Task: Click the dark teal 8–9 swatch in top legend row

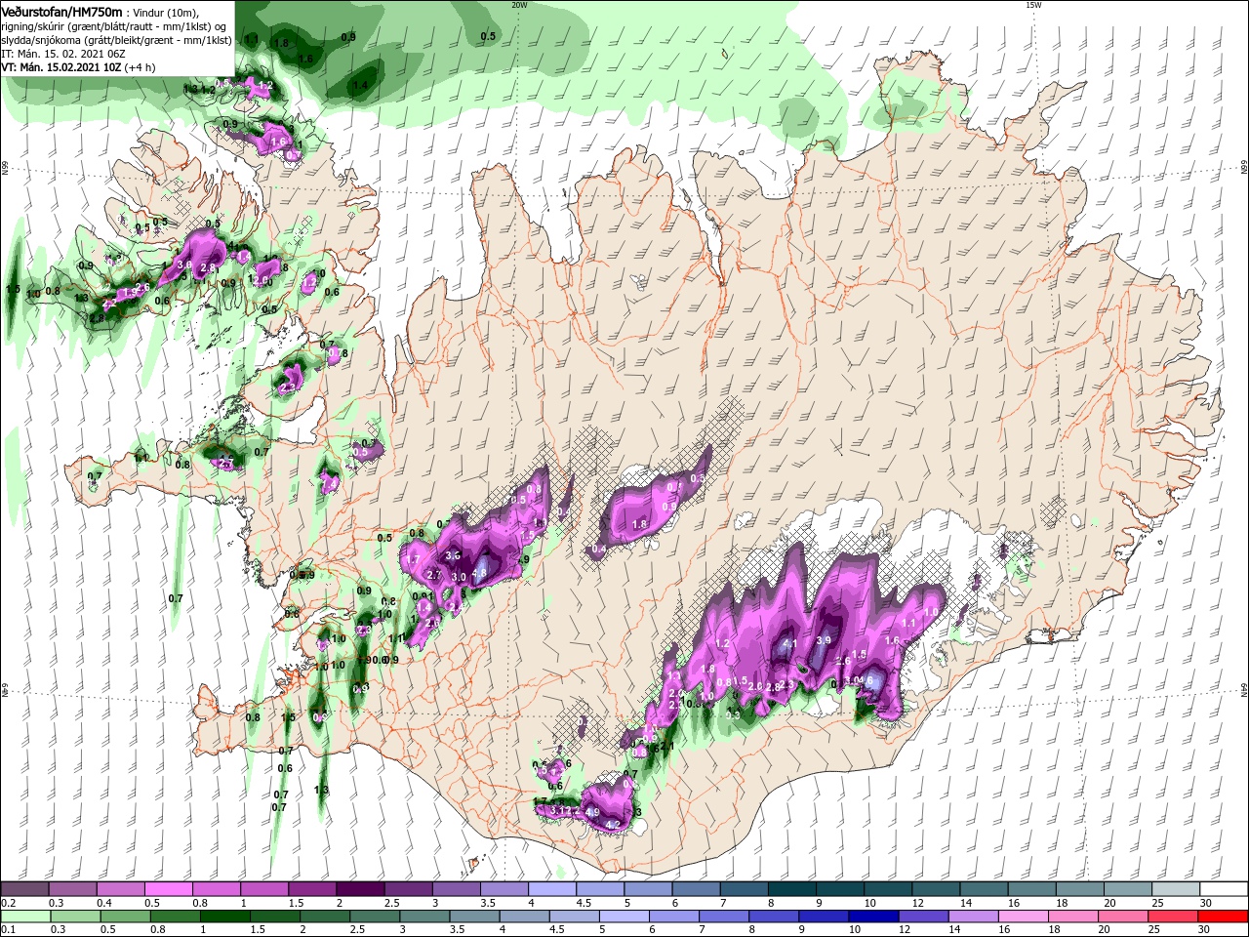Action: [x=792, y=889]
